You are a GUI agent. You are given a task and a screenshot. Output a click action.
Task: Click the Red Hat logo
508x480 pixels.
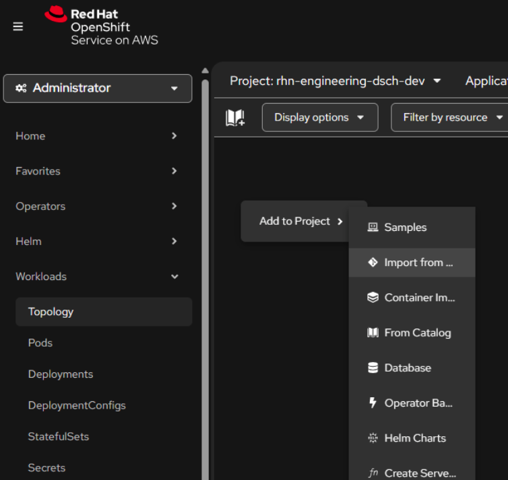[55, 14]
